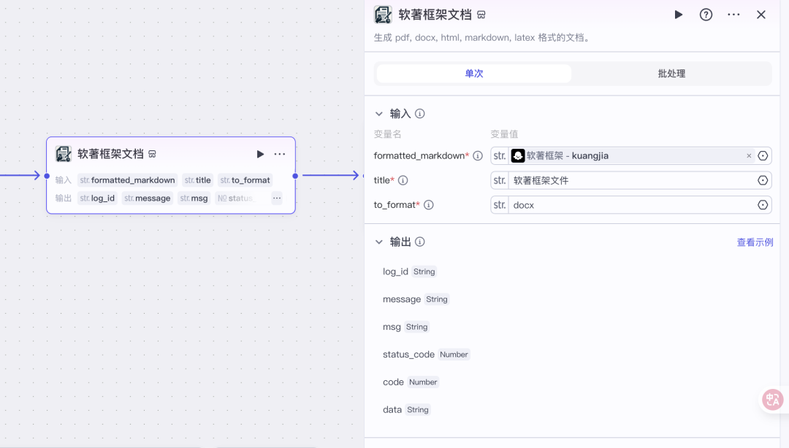Image resolution: width=789 pixels, height=448 pixels.
Task: Show more node outputs via the small ellipsis
Action: (277, 198)
